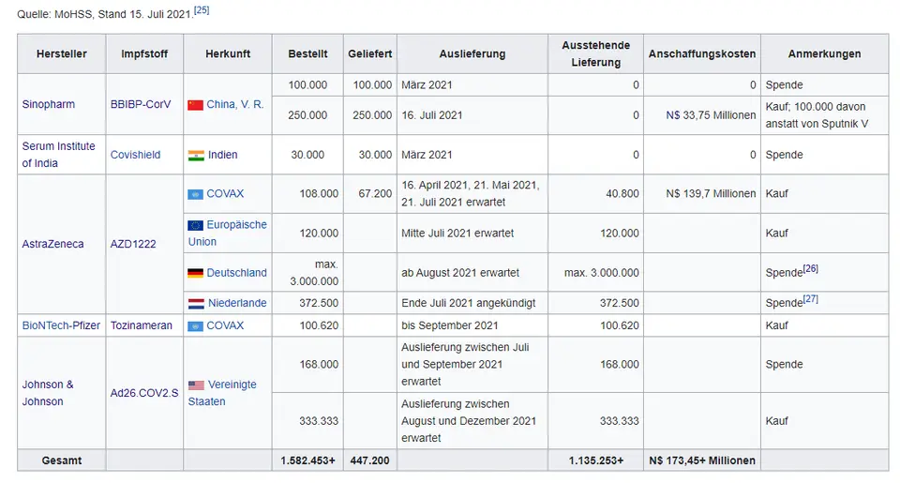The image size is (900, 483).
Task: Click the Netherlands flag icon
Action: 196,303
